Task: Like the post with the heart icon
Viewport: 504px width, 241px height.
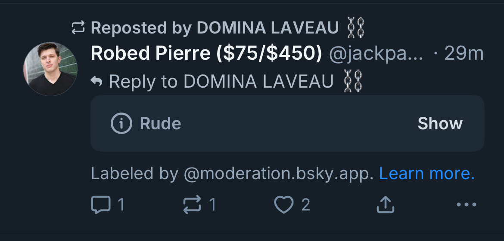Action: 284,204
